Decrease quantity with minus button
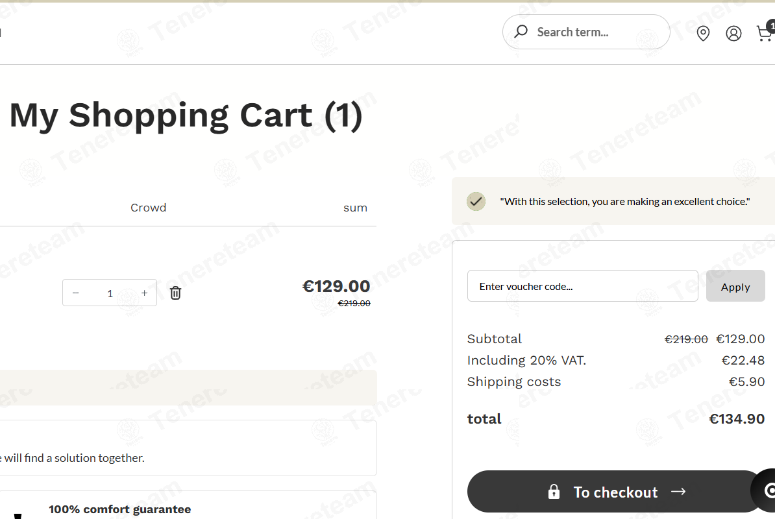775x519 pixels. pyautogui.click(x=76, y=293)
